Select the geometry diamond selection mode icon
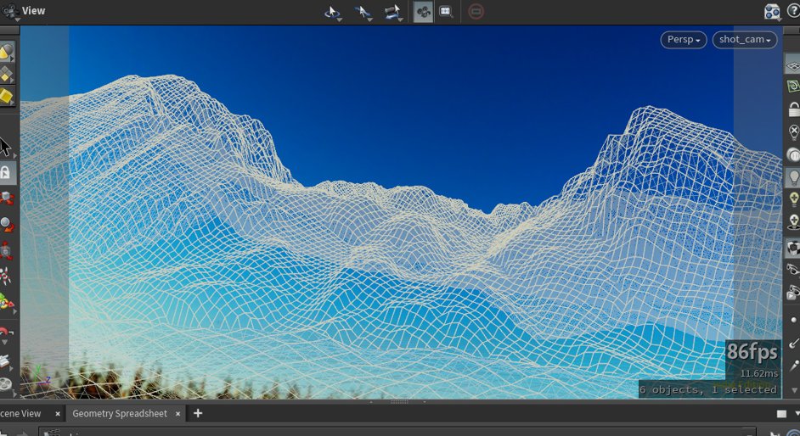This screenshot has width=800, height=436. 6,75
